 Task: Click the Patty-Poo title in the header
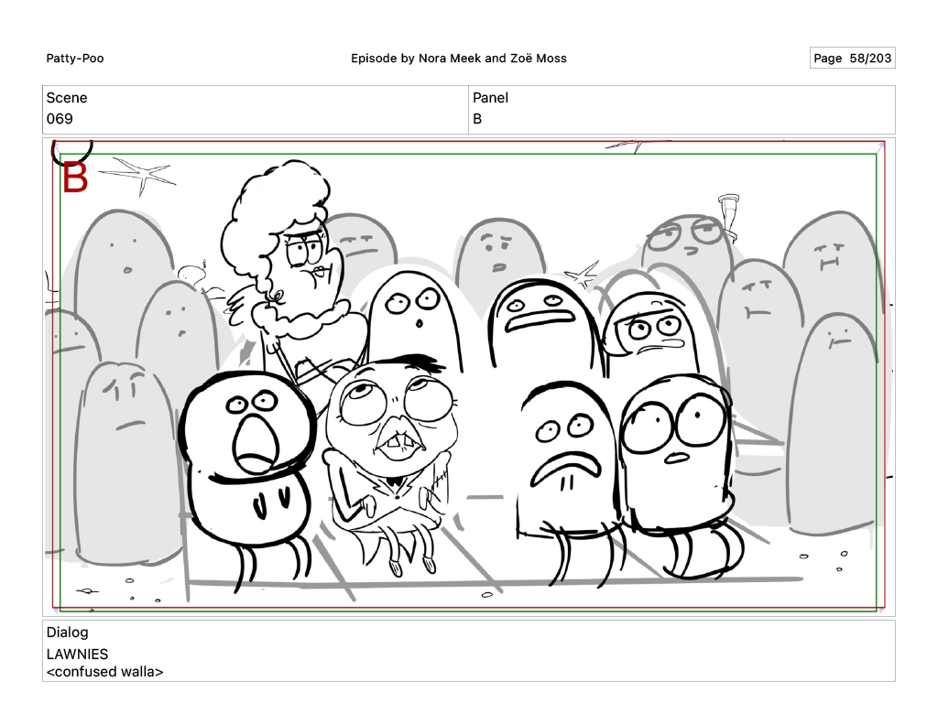(x=75, y=59)
